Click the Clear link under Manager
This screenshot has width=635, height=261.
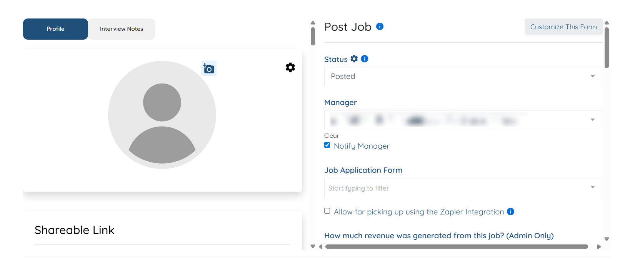point(332,136)
